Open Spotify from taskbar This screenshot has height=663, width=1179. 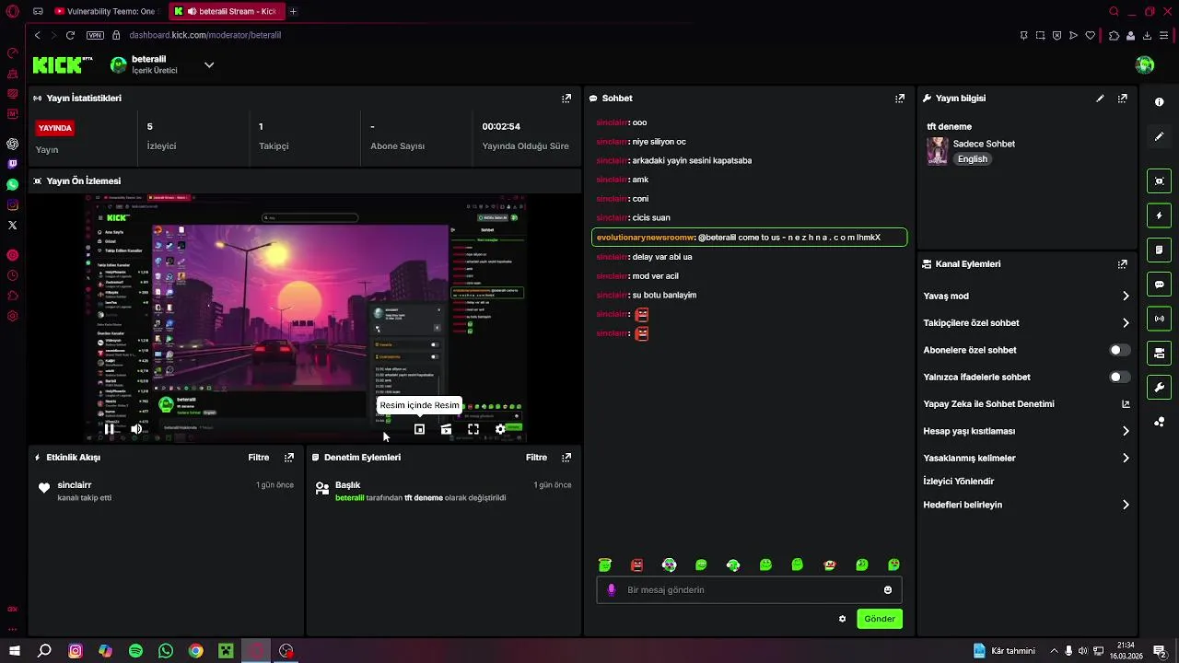coord(135,651)
